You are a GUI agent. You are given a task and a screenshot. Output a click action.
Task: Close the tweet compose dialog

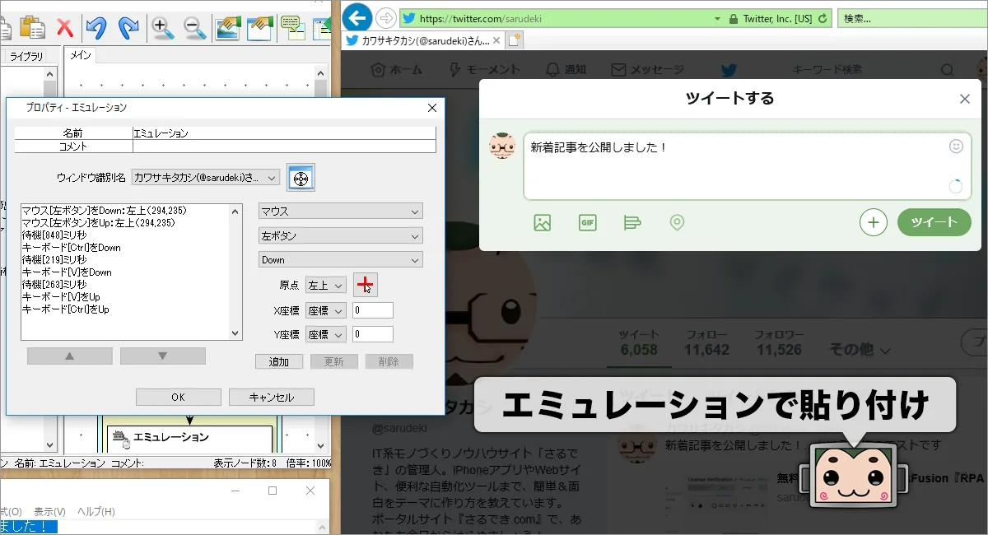coord(965,99)
